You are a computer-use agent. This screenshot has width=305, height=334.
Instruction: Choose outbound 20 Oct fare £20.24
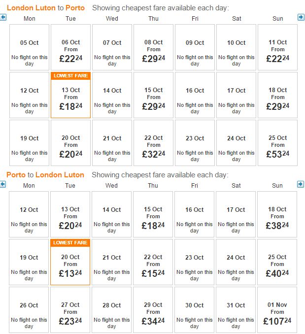pos(71,143)
